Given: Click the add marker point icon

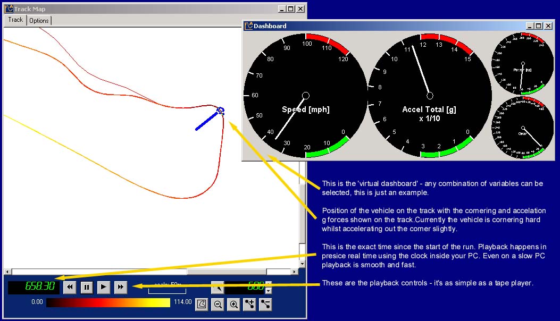Looking at the screenshot, I should pos(249,305).
